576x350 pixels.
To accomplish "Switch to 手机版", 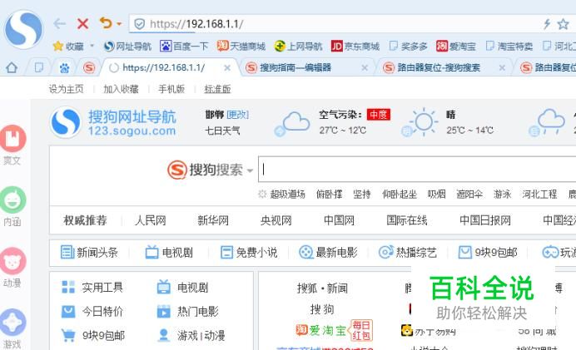I will click(171, 89).
